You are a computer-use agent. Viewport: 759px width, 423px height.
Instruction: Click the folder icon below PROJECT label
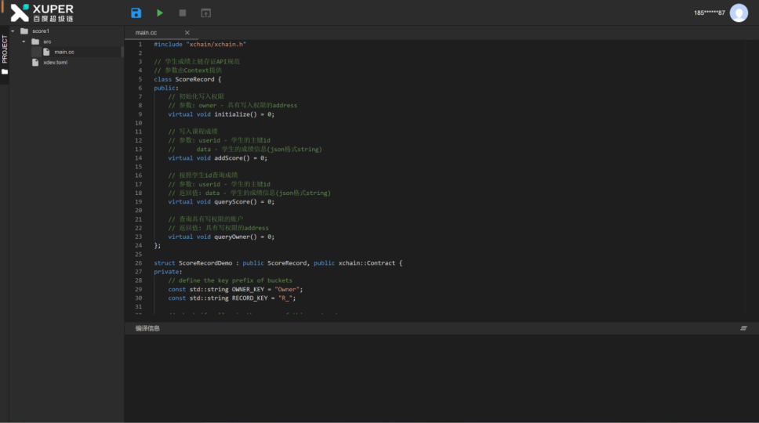5,71
